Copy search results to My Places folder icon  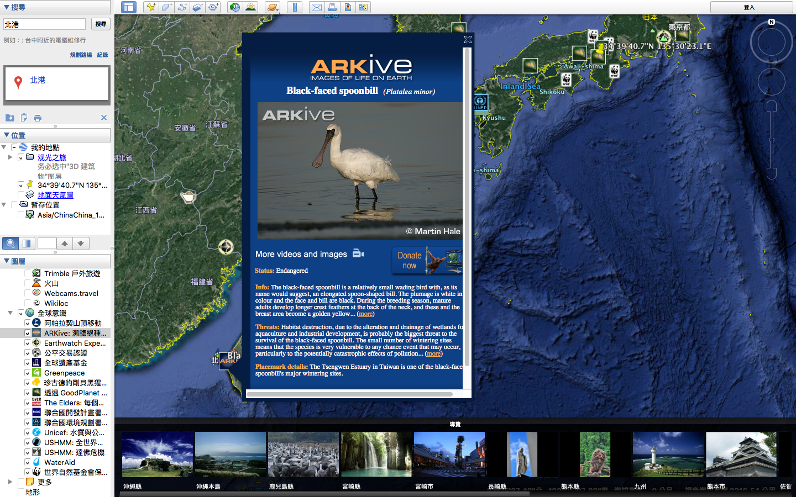coord(10,118)
